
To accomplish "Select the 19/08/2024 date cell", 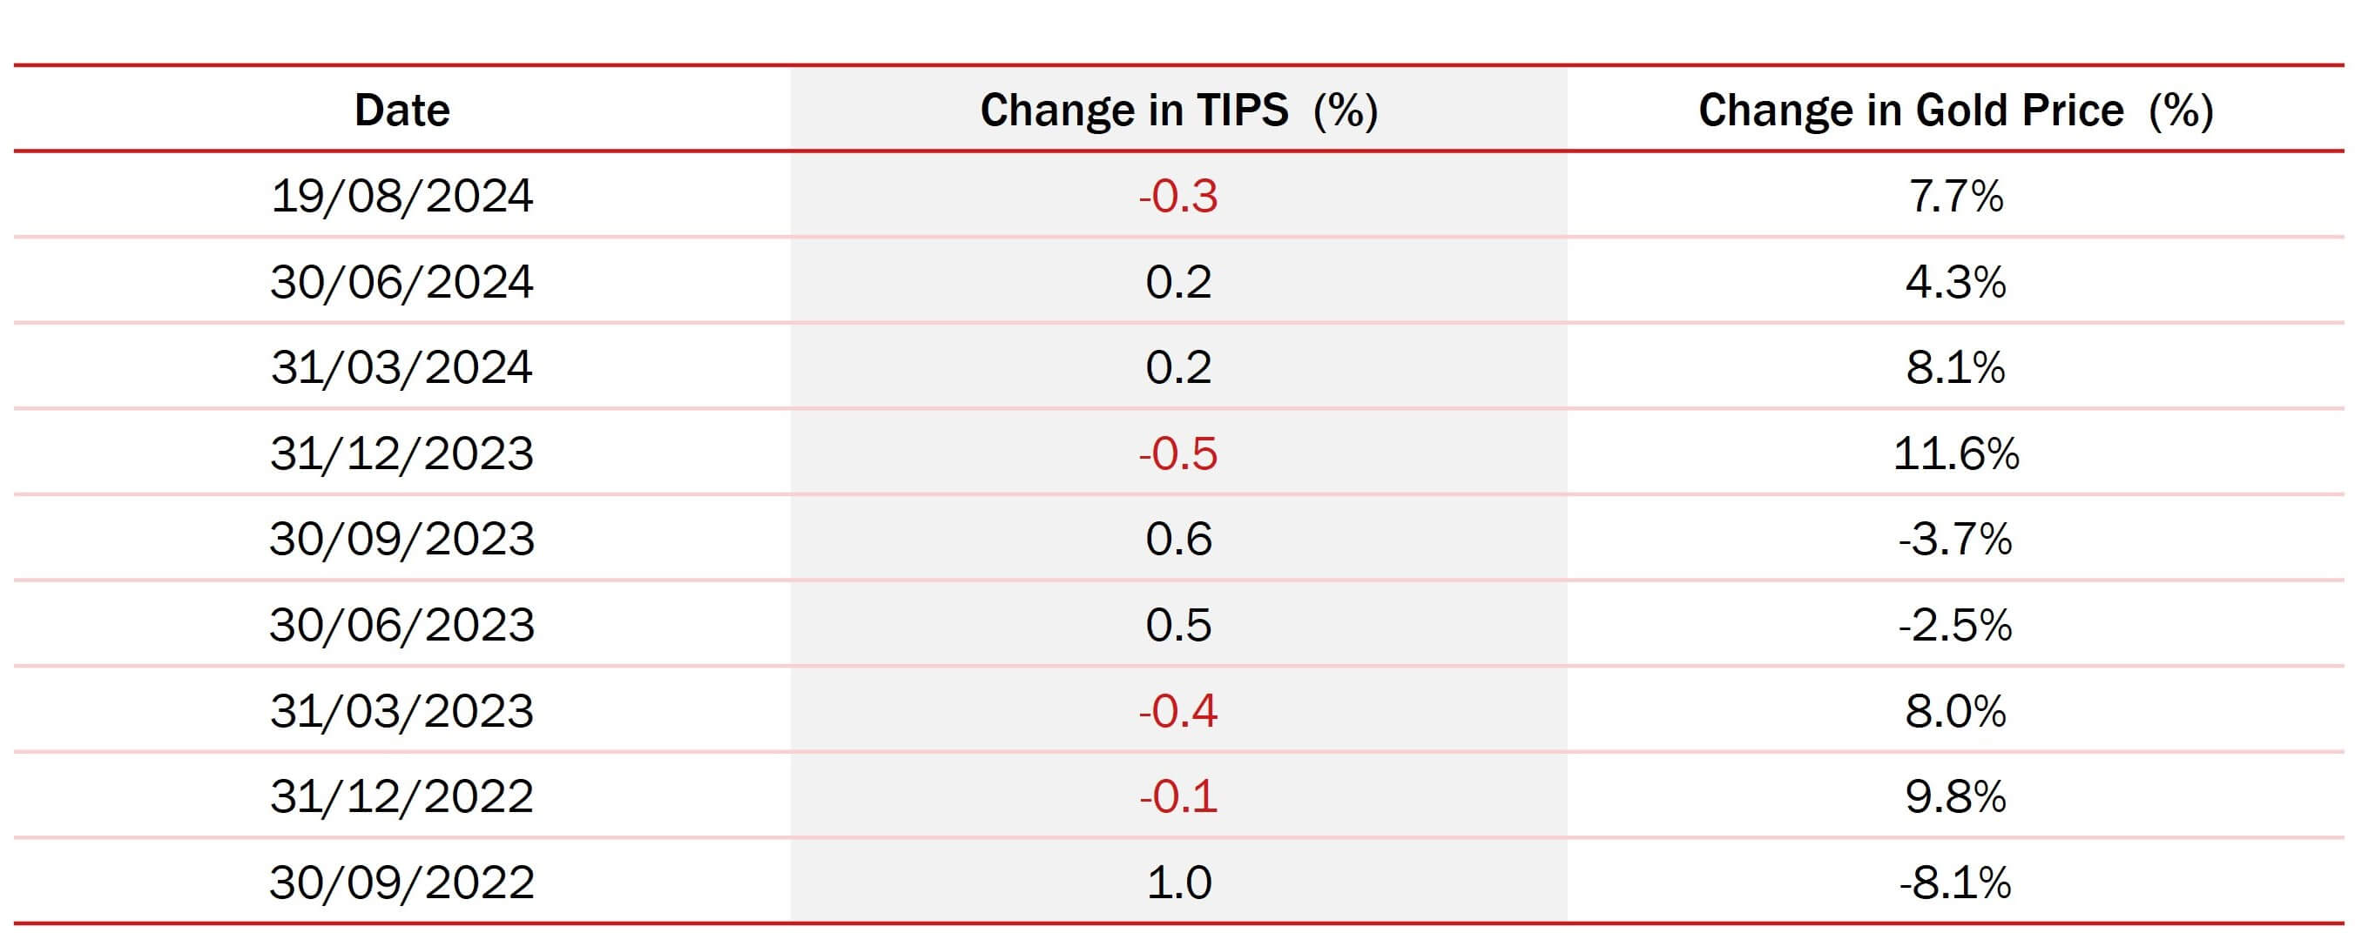I will click(401, 196).
